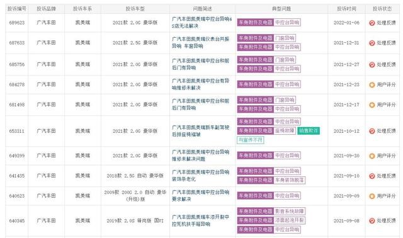Click red status icon for complaint 640345
Screen dimensions: 403x238
coord(372,221)
